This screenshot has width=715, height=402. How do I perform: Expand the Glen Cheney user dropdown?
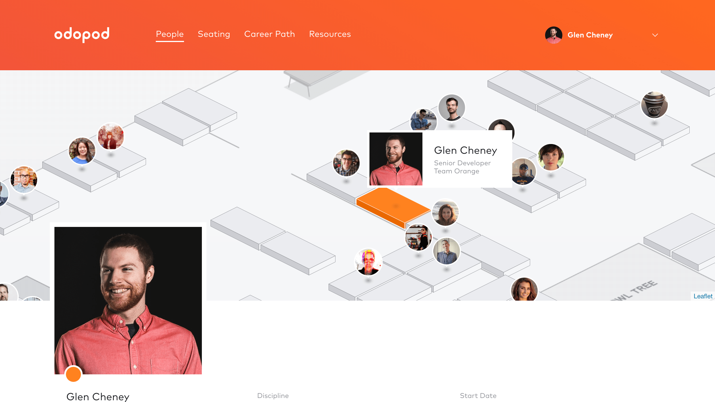[x=655, y=35]
